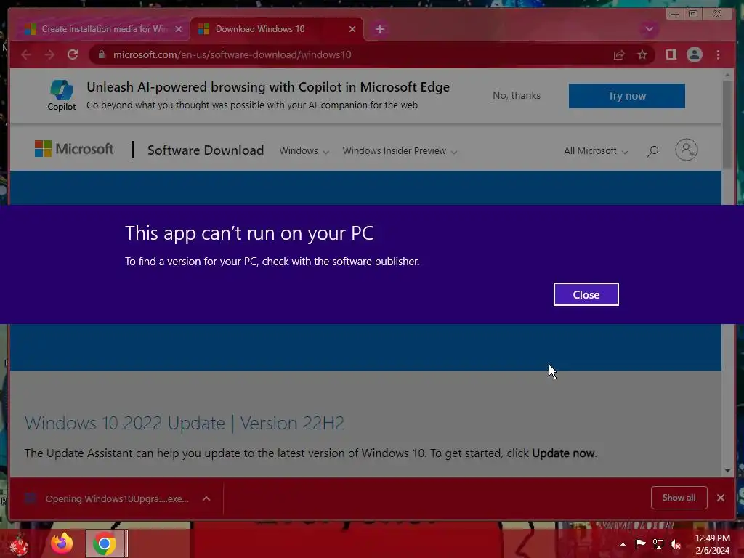Viewport: 744px width, 558px height.
Task: Open a new browser tab
Action: point(379,29)
